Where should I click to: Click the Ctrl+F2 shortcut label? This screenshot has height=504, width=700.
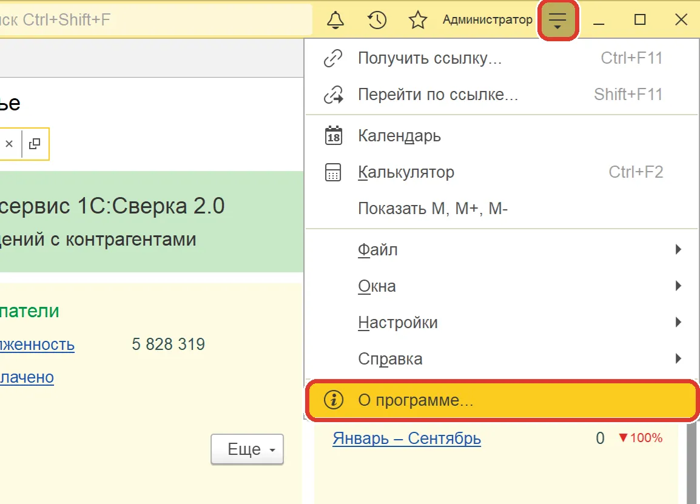(636, 172)
